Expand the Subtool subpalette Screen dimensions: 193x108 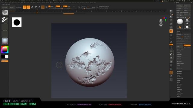[x=179, y=31]
